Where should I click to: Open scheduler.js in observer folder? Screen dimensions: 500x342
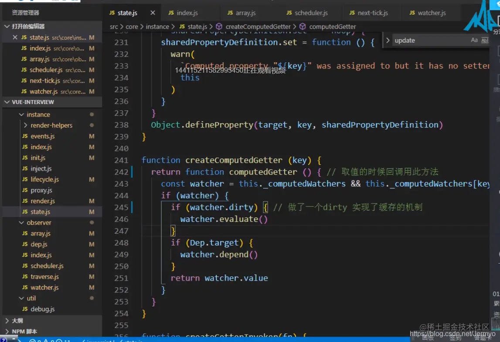click(x=52, y=266)
